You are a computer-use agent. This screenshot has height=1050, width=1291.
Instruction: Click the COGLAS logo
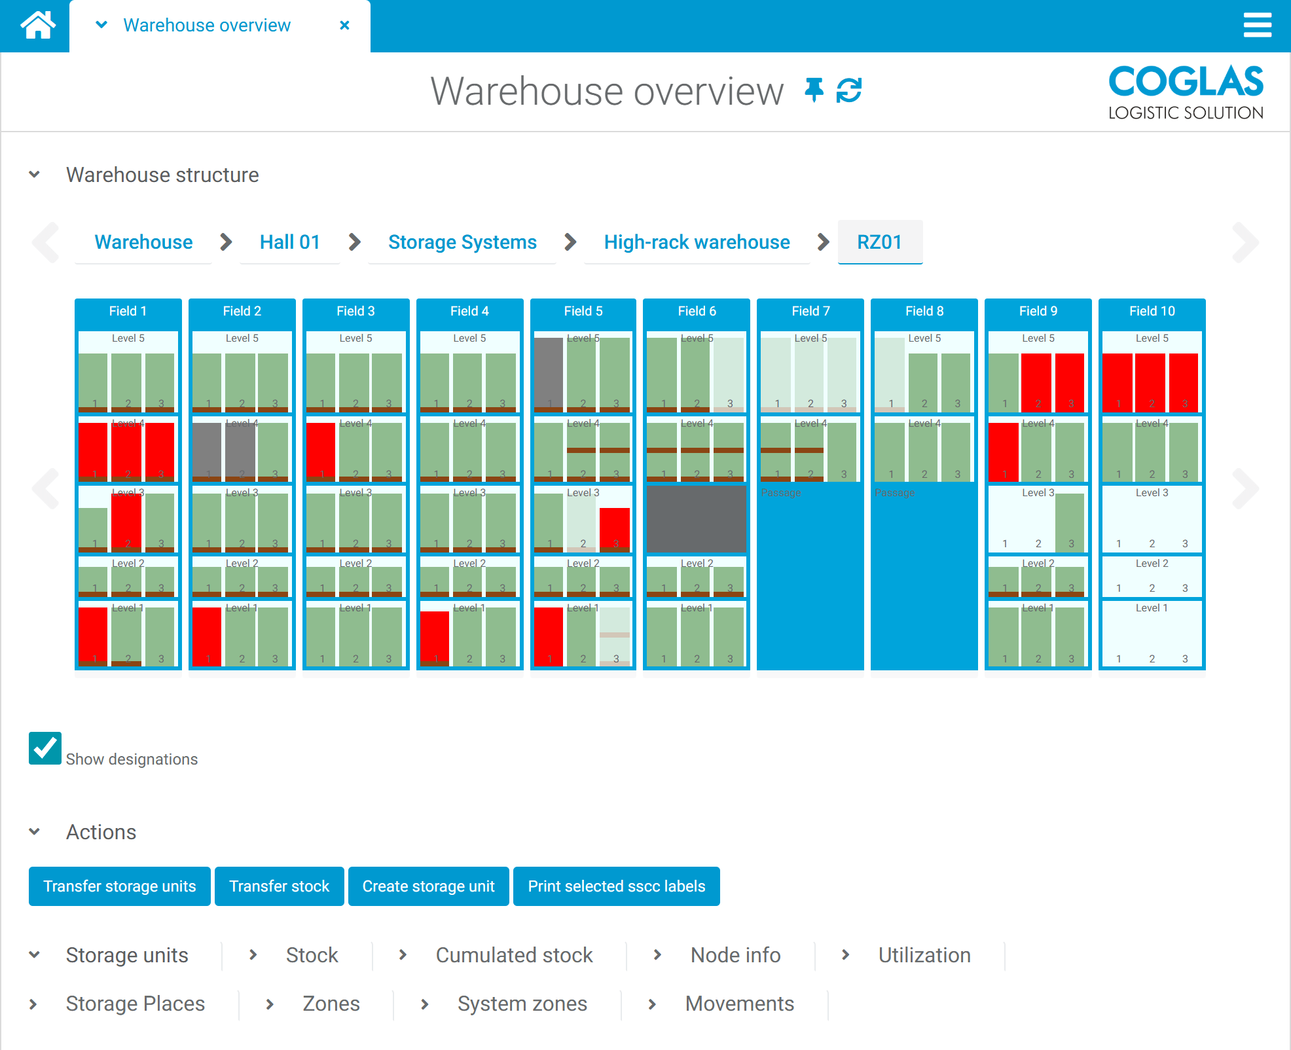(x=1185, y=91)
